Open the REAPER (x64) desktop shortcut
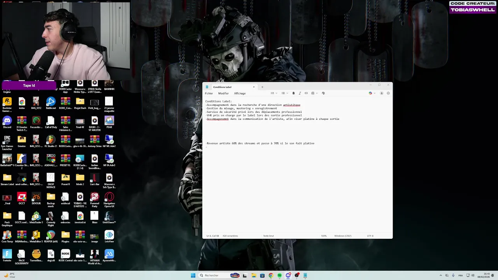Screen dimensions: 498x280 click(x=51, y=237)
